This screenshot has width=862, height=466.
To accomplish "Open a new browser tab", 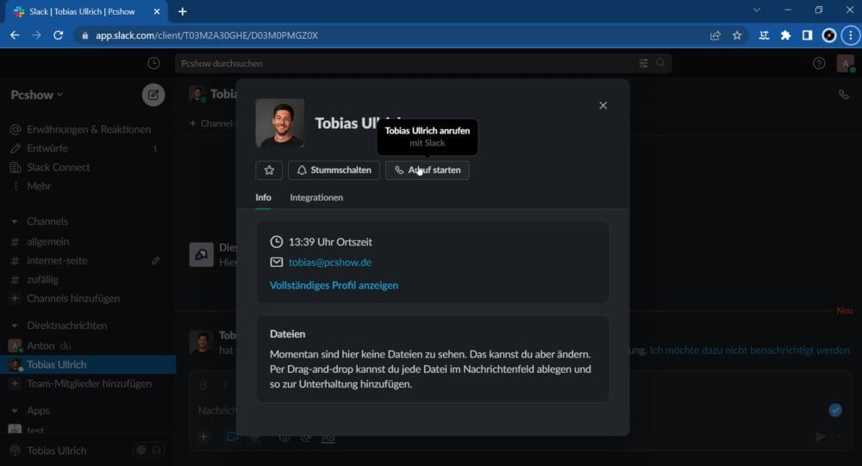I will tap(183, 11).
